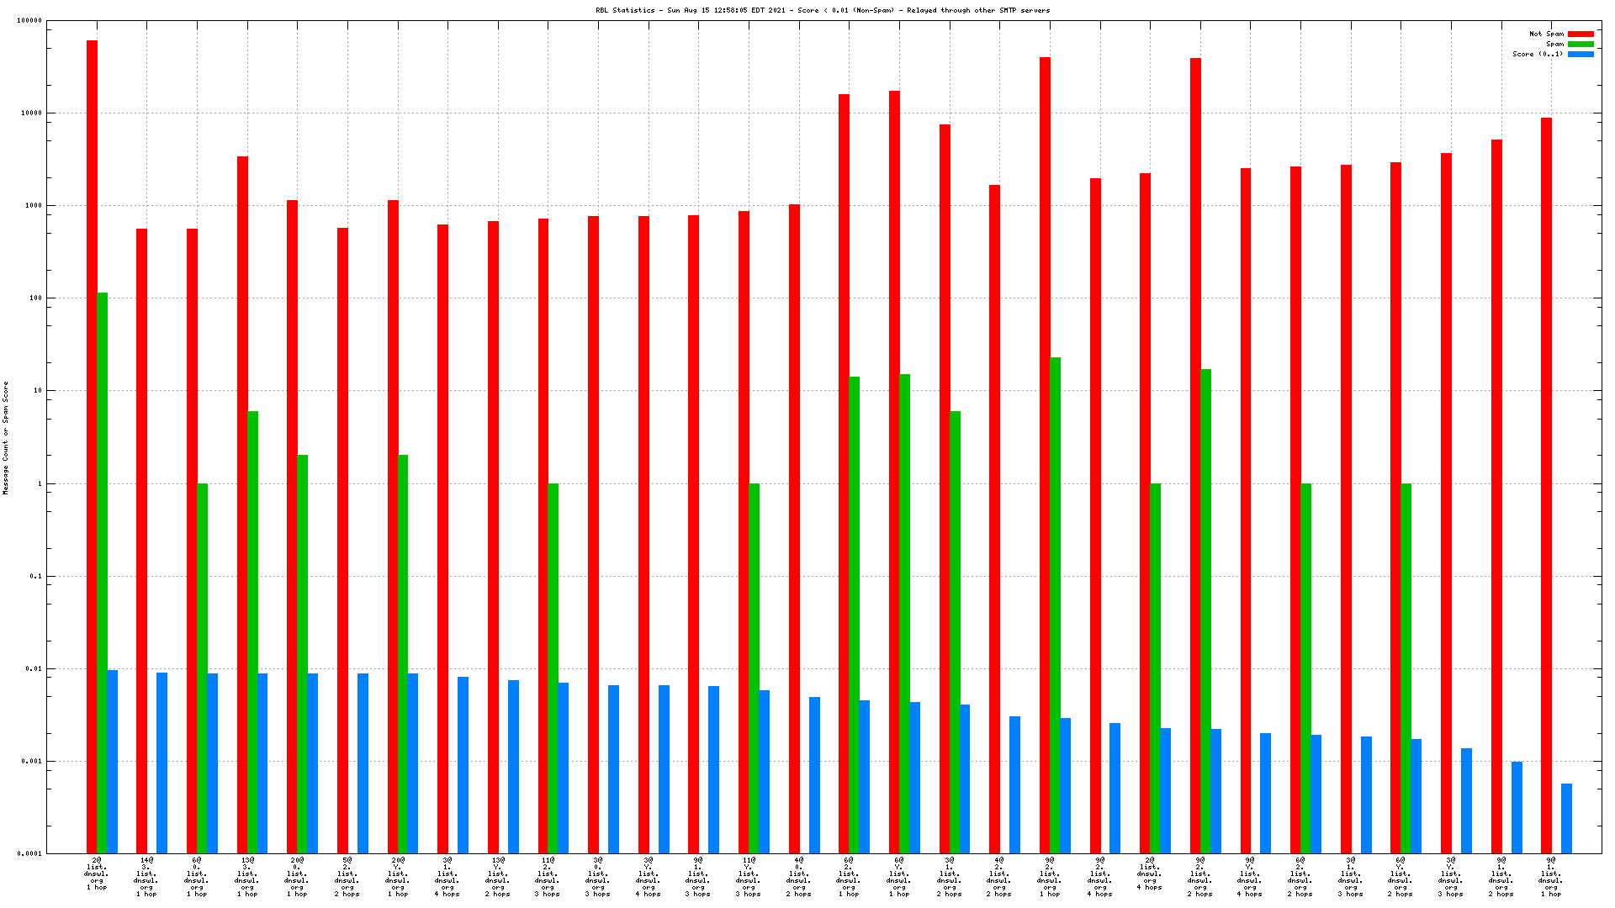The height and width of the screenshot is (908, 1615).
Task: Click the tallest green Spam bar
Action: tap(102, 572)
